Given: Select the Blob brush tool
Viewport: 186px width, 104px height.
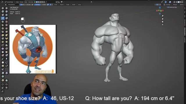Looking at the screenshot, I should (x=6, y=18).
